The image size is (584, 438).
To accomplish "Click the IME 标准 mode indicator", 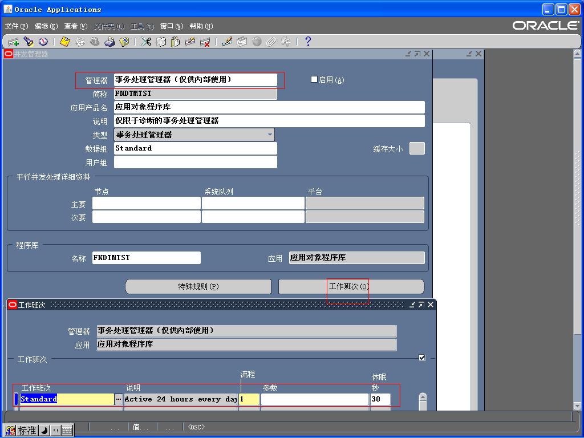I will pos(27,431).
